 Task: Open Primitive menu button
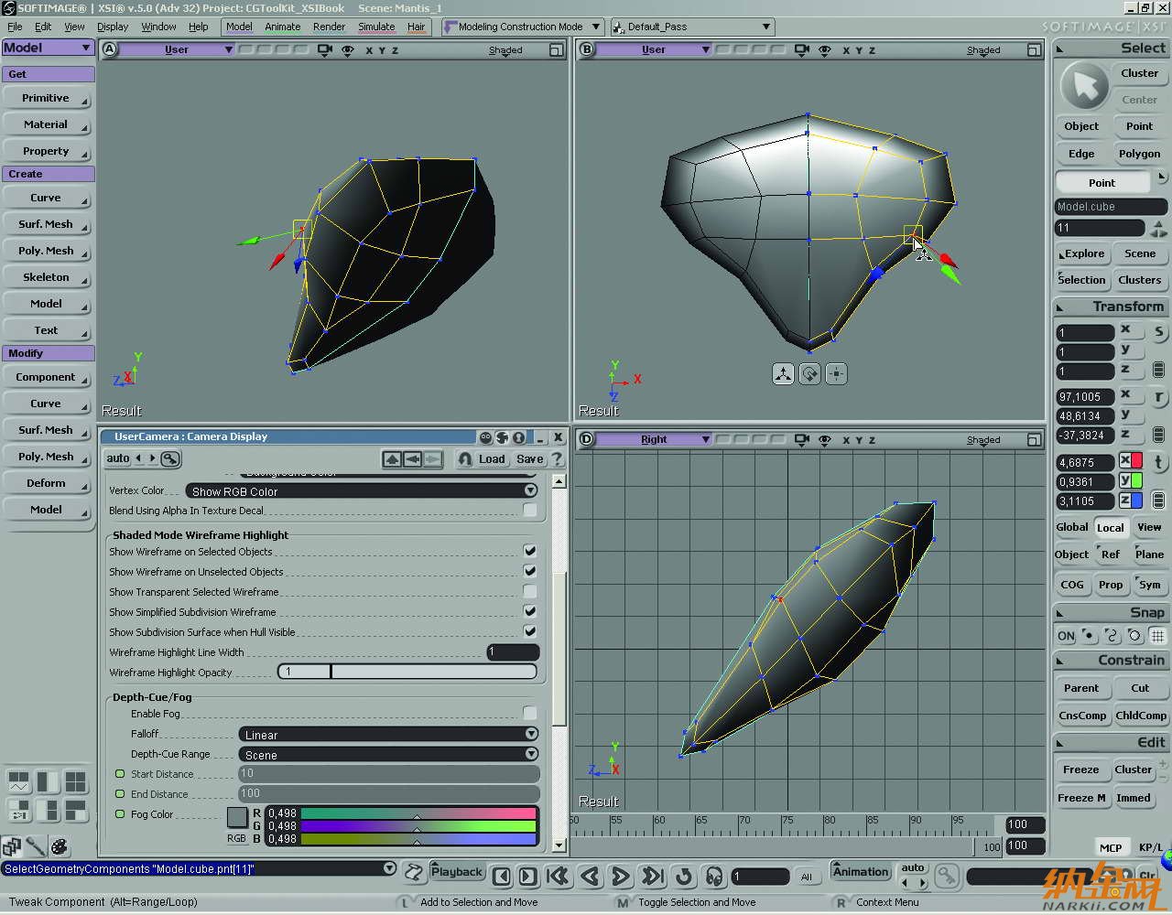pyautogui.click(x=47, y=98)
